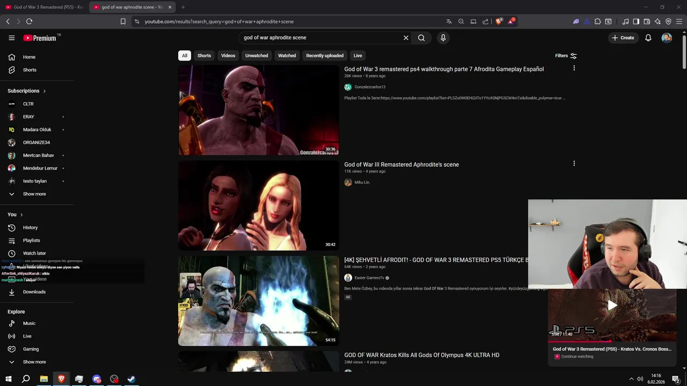Screen dimensions: 687x386
Task: Open browser main menu icon
Action: point(679,21)
